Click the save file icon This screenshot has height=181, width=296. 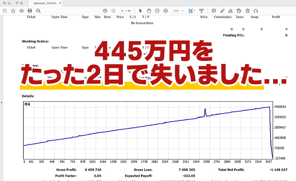pos(4,11)
